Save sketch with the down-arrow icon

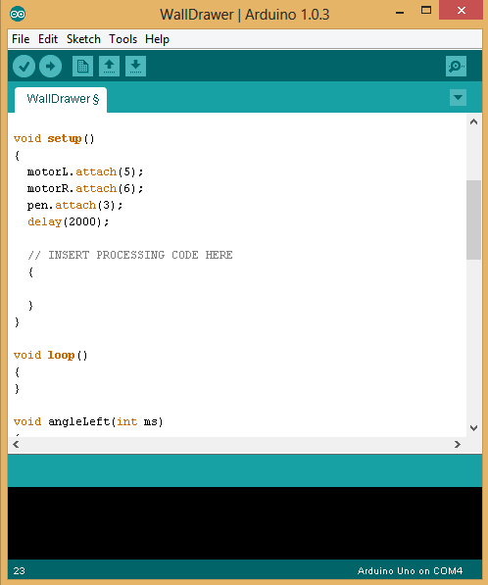coord(135,67)
